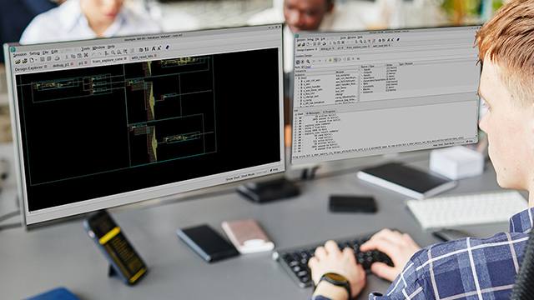Open the File menu on left monitor
534x300 pixels.
click(x=46, y=52)
